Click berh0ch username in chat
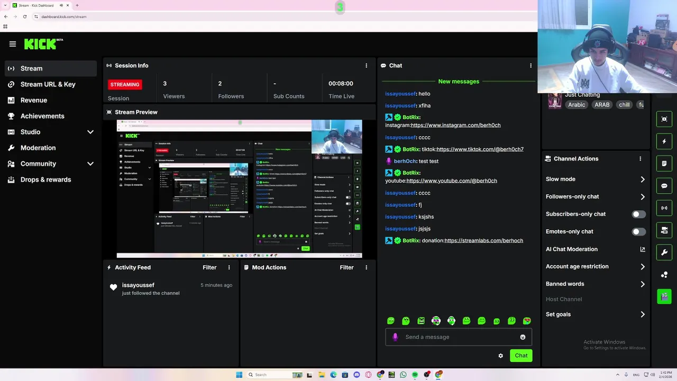 (x=405, y=161)
